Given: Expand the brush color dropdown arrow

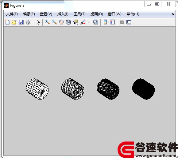Looking at the screenshot, I should [x=88, y=22].
